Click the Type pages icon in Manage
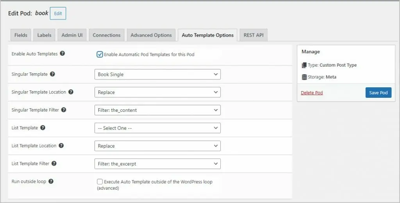 [304, 65]
